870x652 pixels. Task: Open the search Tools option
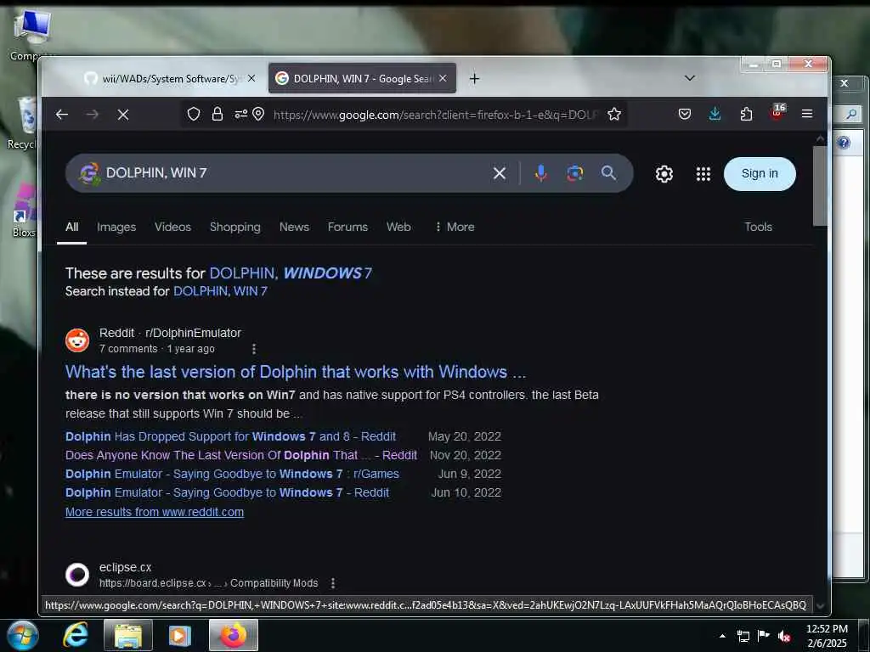click(x=758, y=227)
